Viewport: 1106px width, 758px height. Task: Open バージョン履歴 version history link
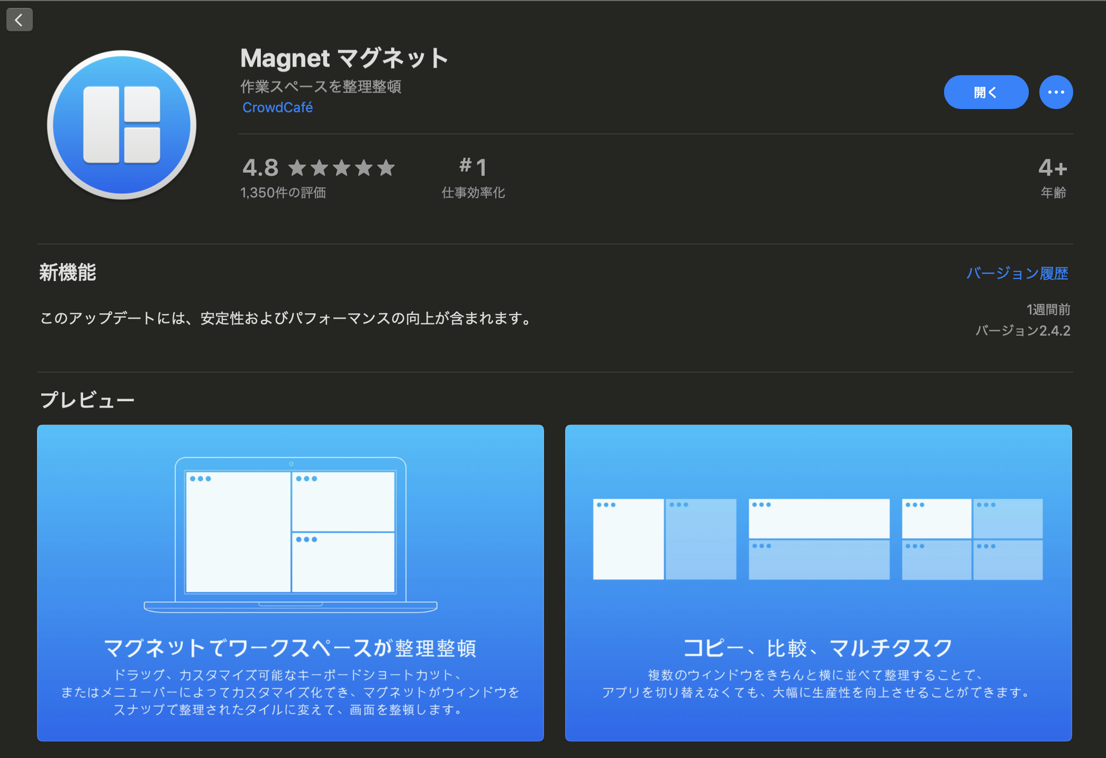[1017, 273]
